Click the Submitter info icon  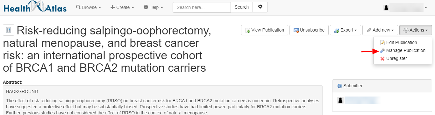339,86
